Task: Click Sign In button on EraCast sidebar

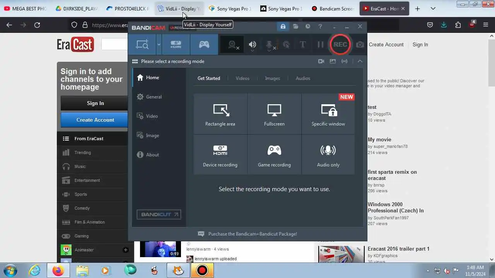Action: tap(94, 103)
